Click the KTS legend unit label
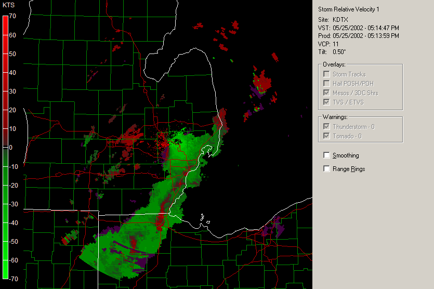The width and height of the screenshot is (434, 289). tap(8, 5)
